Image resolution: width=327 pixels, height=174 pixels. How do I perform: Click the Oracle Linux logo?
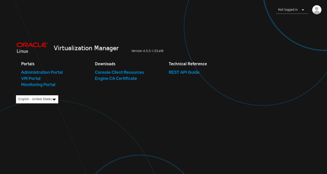(32, 48)
